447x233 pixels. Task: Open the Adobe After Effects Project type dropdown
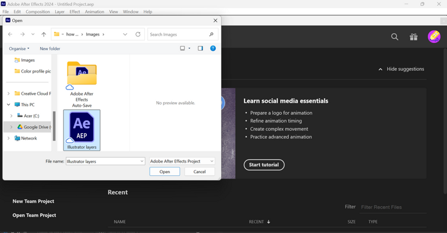(x=182, y=161)
